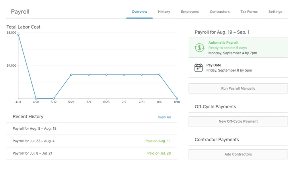
Task: Click 'Ready to send in 5 days' text
Action: [x=228, y=48]
